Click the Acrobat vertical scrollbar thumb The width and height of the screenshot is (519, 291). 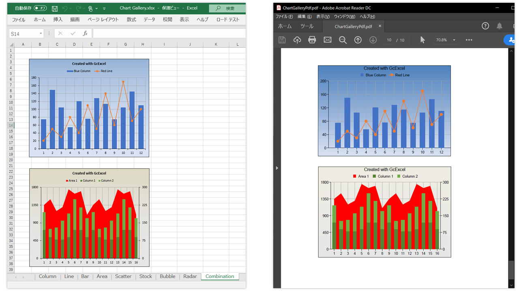(x=512, y=270)
